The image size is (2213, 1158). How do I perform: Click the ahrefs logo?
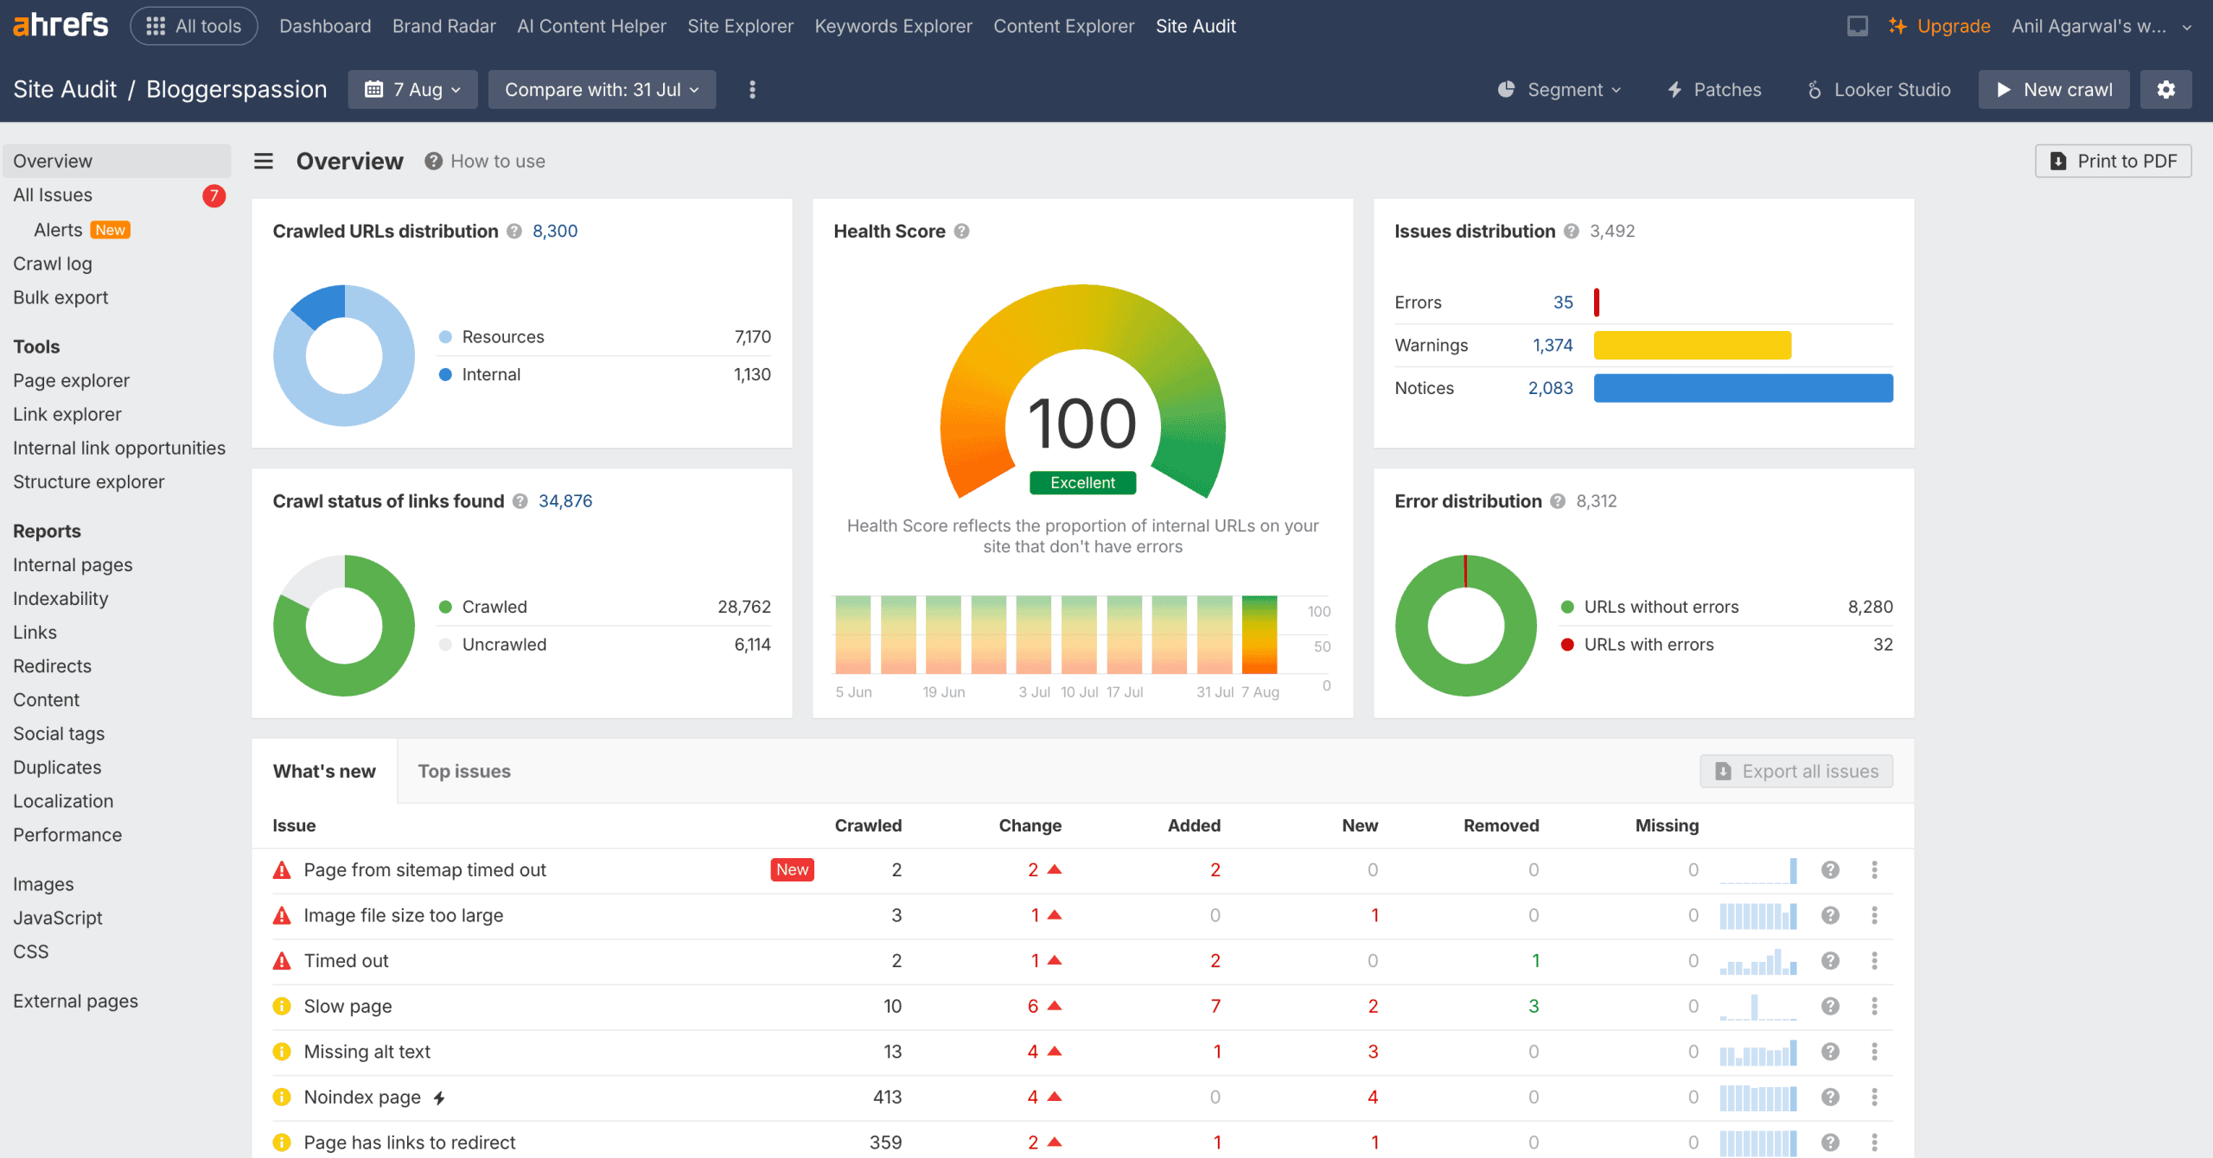pyautogui.click(x=61, y=26)
